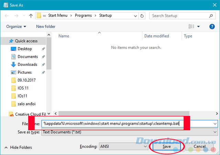The image size is (220, 155).
Task: Open the Organize menu
Action: [16, 26]
